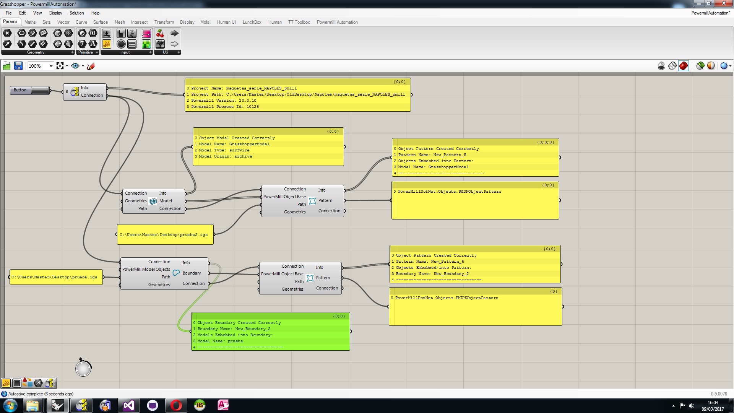
Task: Activate the shaded preview mode icon
Action: click(x=684, y=66)
